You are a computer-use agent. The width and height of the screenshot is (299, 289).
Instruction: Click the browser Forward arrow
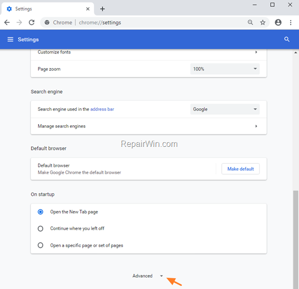coord(19,23)
